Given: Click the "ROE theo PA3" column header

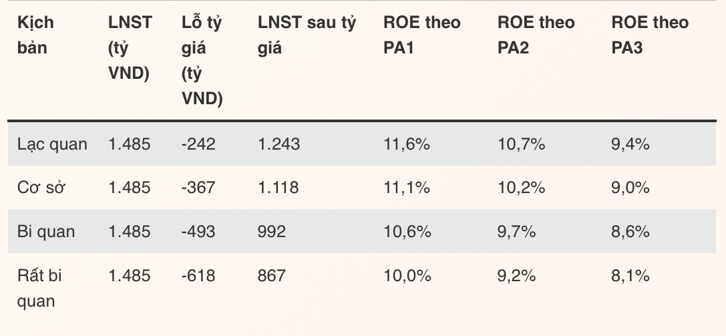Looking at the screenshot, I should tap(650, 35).
